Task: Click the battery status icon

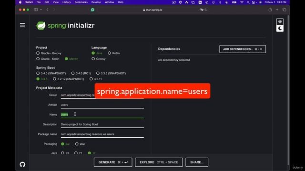Action: pos(234,2)
